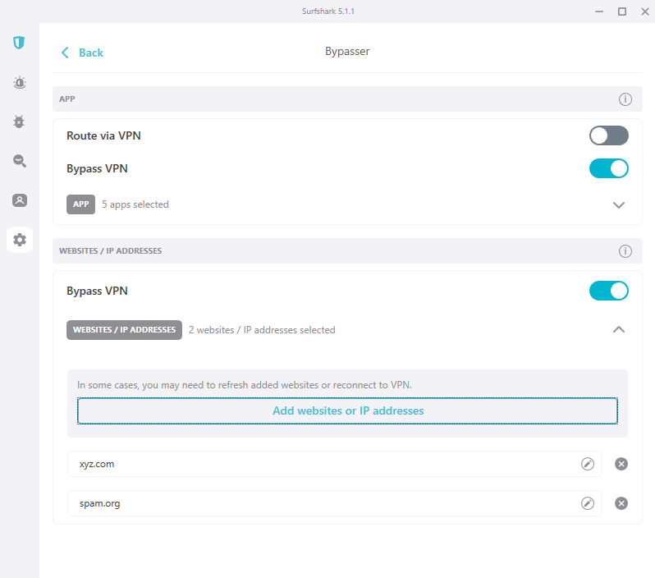Open the VPN shield sidebar icon

click(x=19, y=43)
